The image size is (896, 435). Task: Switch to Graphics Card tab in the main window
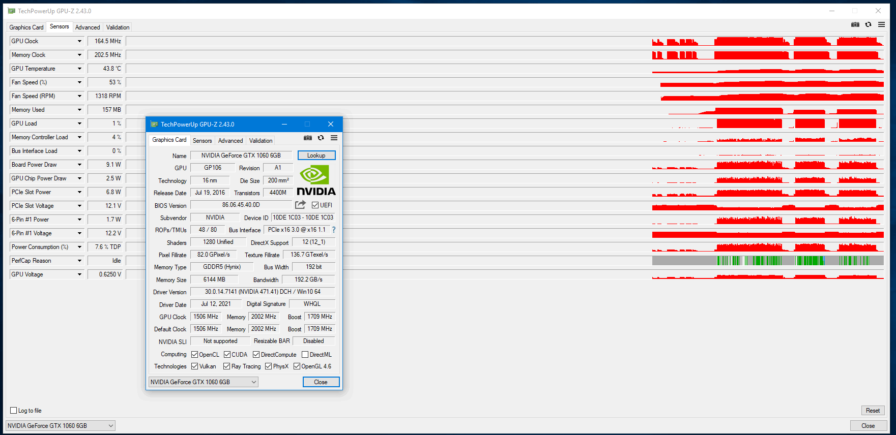pyautogui.click(x=26, y=27)
